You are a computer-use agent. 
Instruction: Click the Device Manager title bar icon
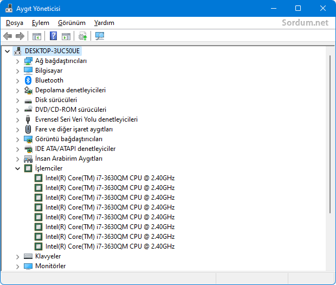(9, 8)
